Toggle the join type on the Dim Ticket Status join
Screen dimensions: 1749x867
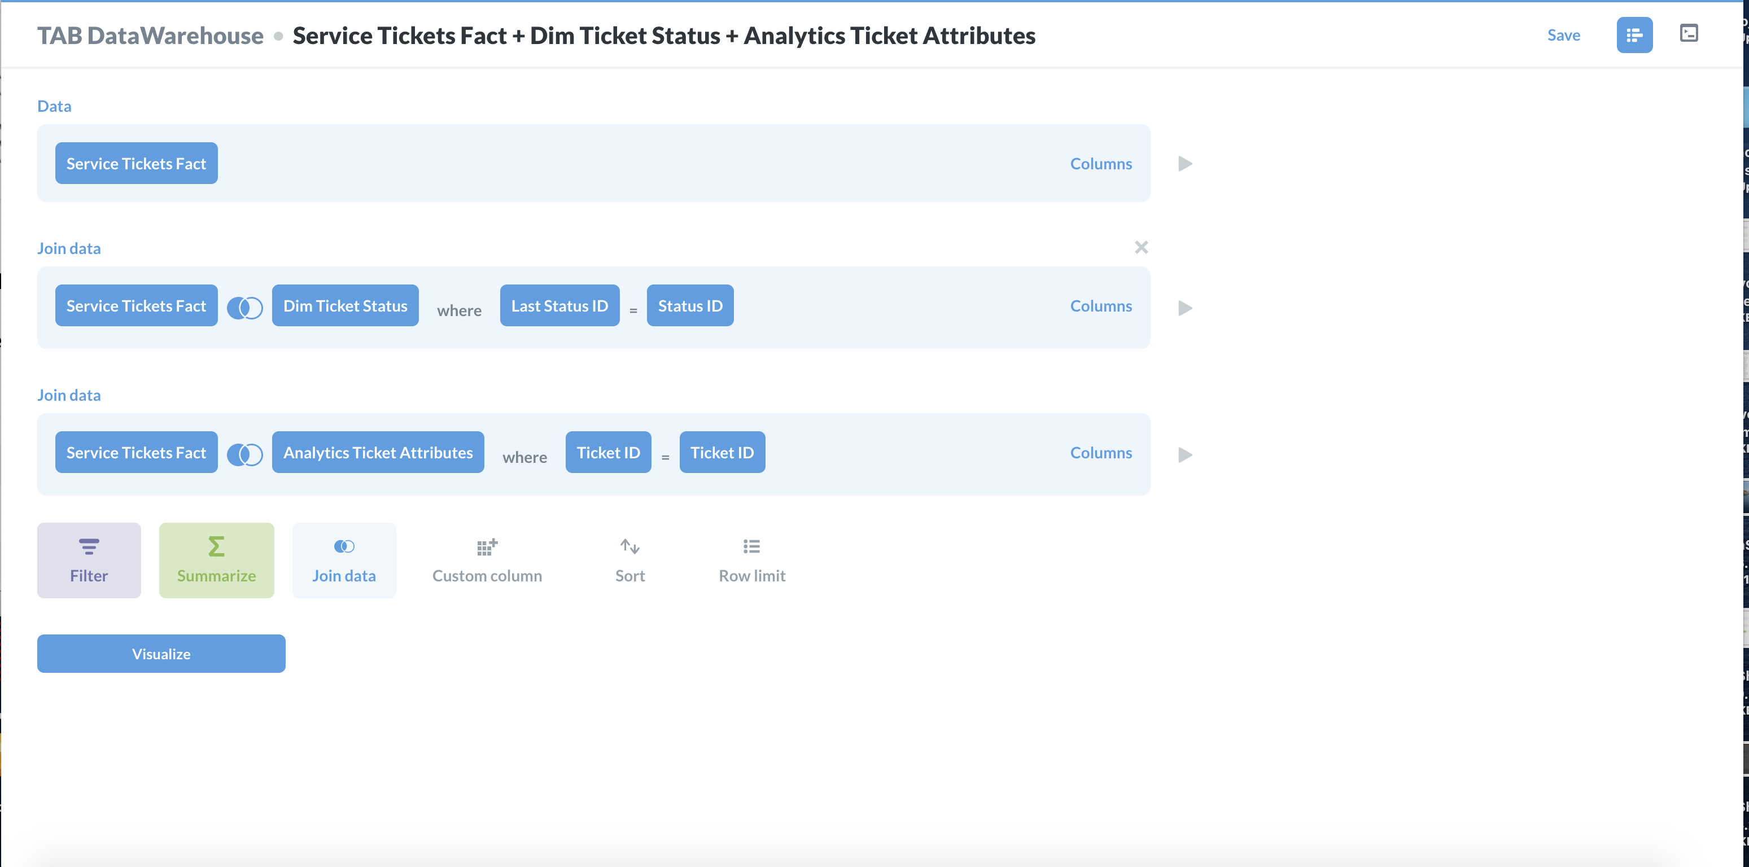tap(244, 308)
